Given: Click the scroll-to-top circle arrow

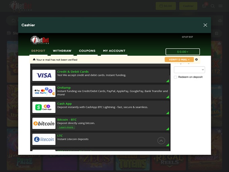Looking at the screenshot, I should (x=161, y=141).
